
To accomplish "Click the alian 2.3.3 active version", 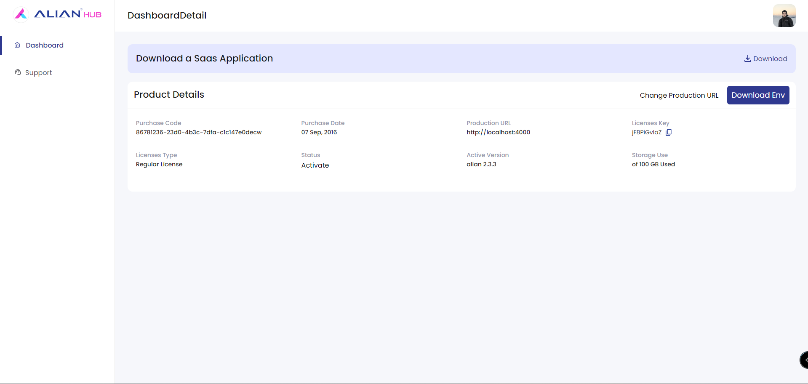I will [481, 164].
